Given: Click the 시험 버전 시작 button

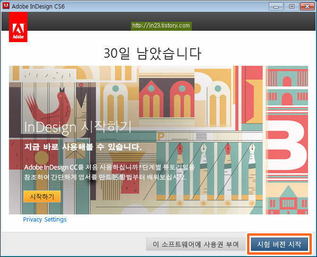Looking at the screenshot, I should point(279,244).
